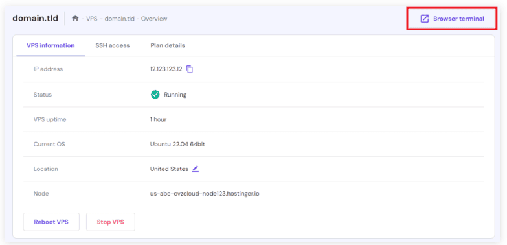
Task: Click the Current OS row label
Action: 49,145
